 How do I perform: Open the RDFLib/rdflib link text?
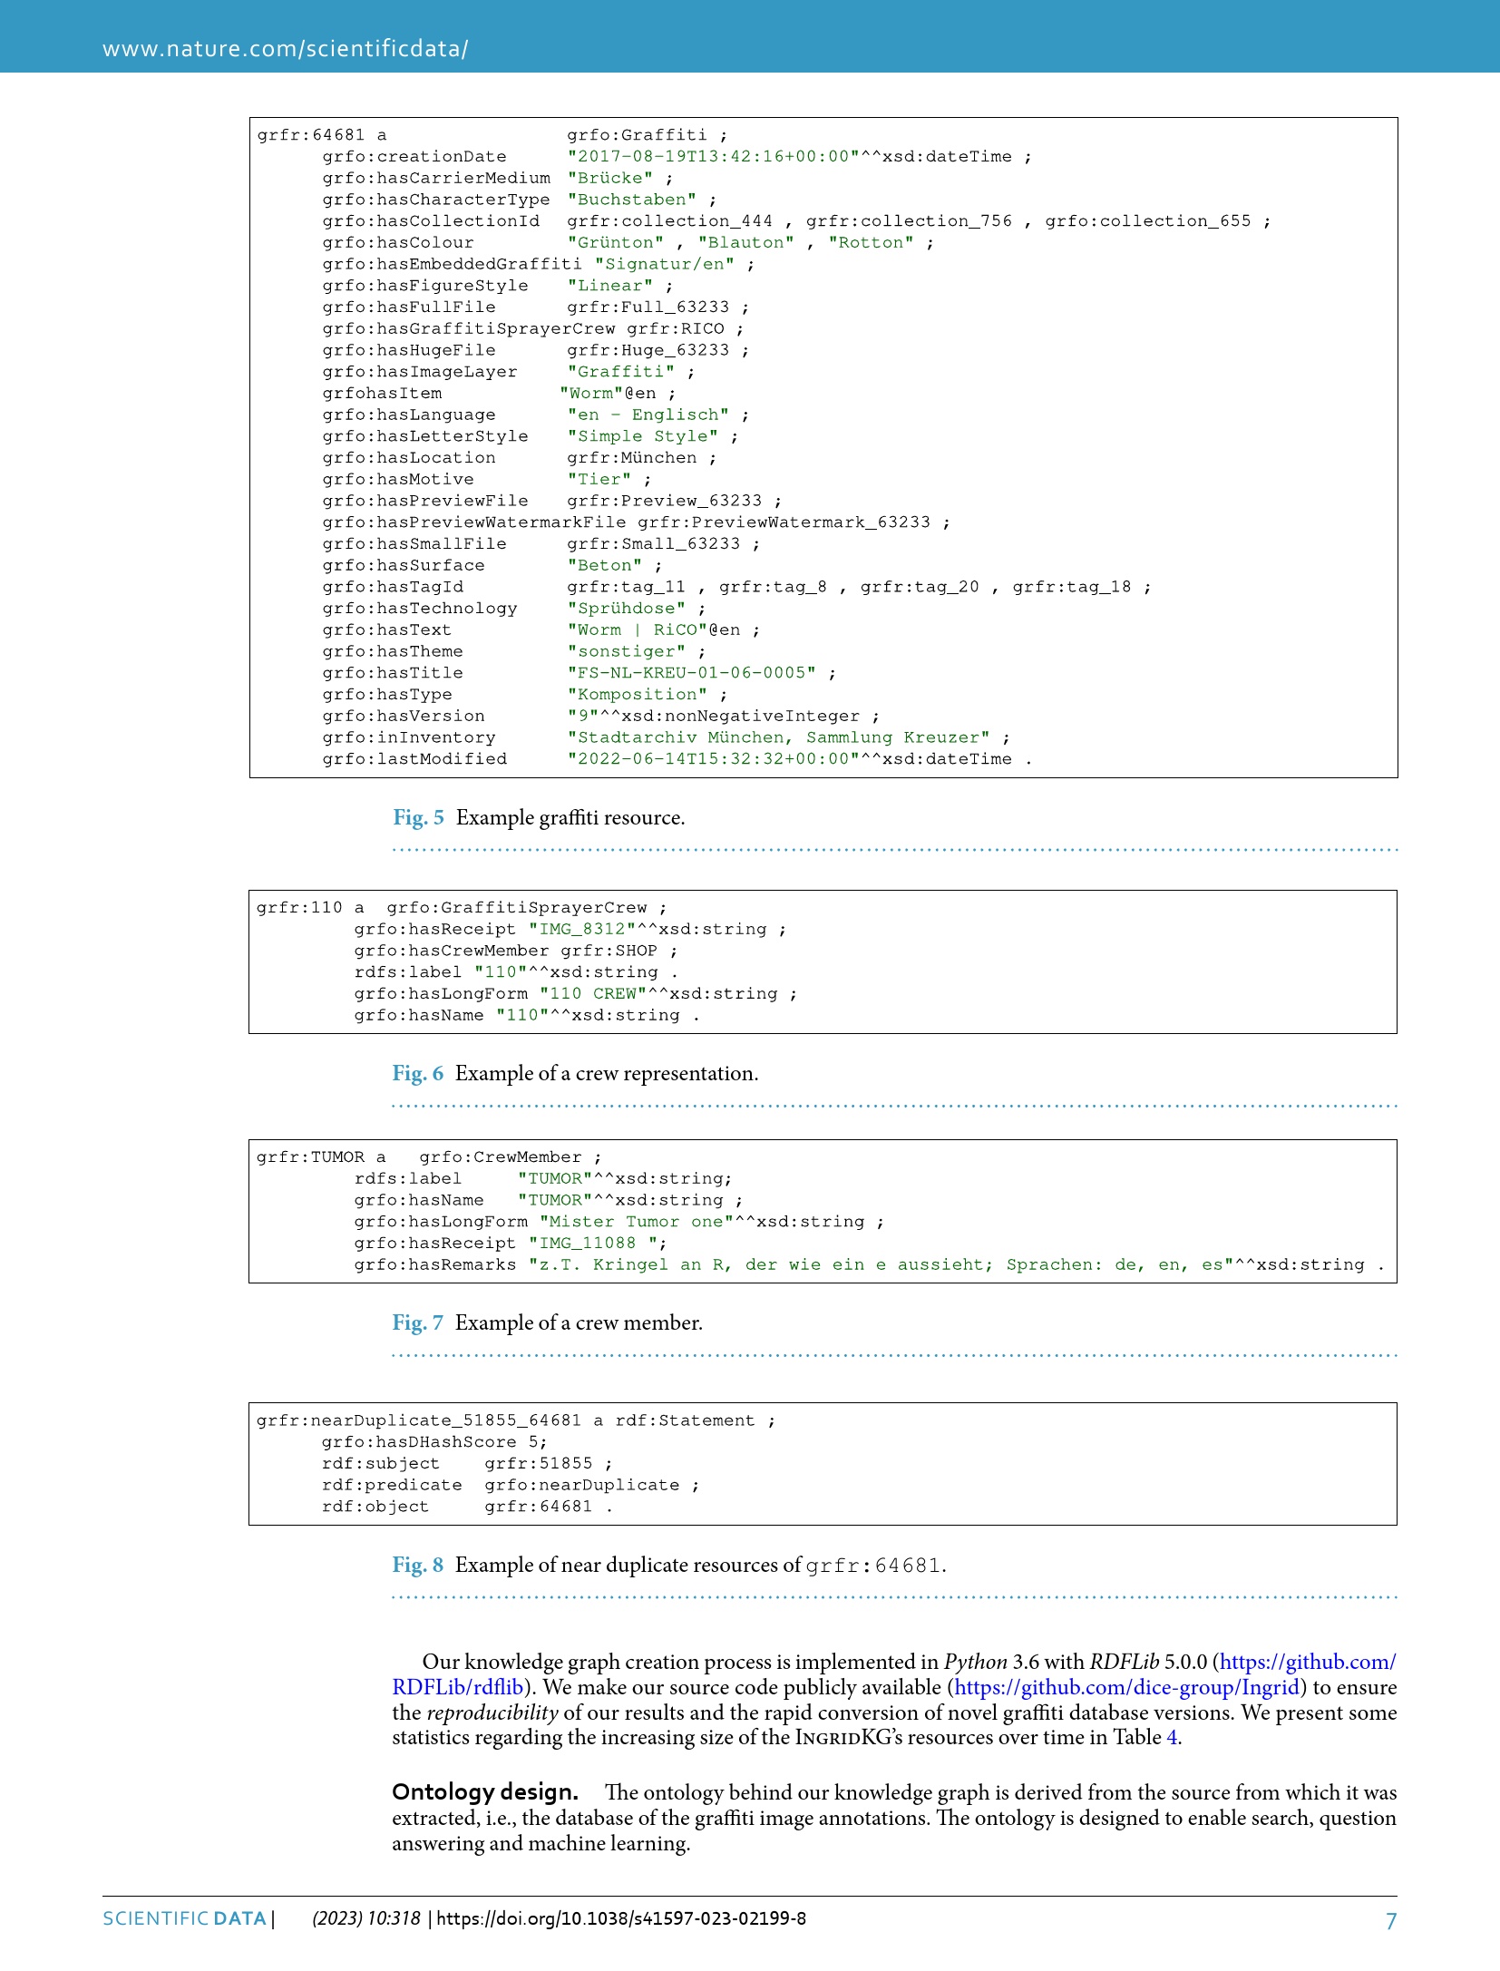(x=457, y=1687)
